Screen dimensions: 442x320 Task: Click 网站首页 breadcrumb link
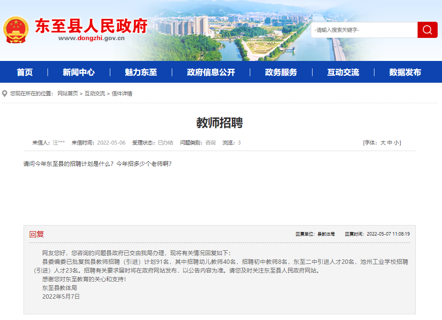(68, 94)
